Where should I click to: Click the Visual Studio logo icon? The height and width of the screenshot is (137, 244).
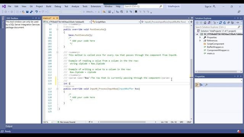pos(4,6)
